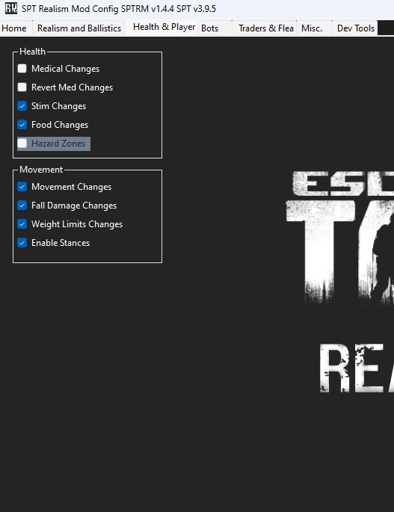394x512 pixels.
Task: Click the SPT Realism app icon in title bar
Action: click(11, 8)
